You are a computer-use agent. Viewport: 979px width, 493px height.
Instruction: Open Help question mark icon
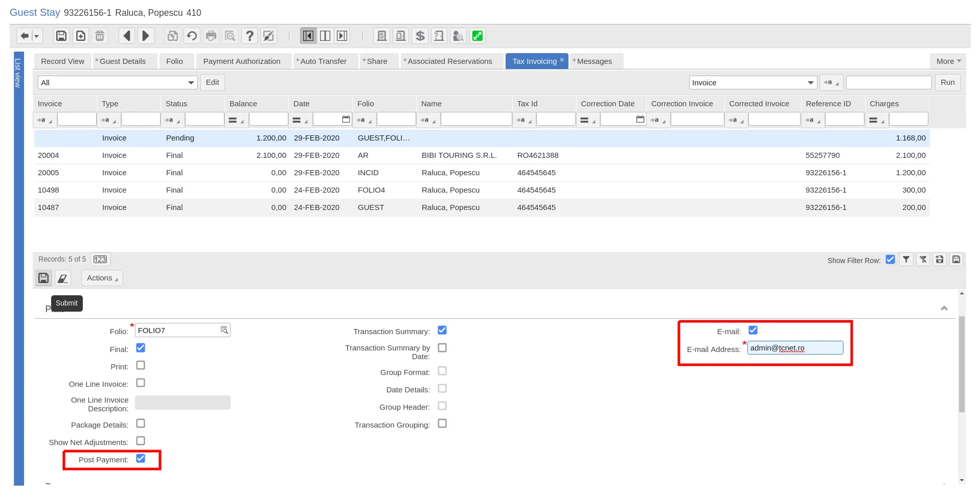pos(249,36)
